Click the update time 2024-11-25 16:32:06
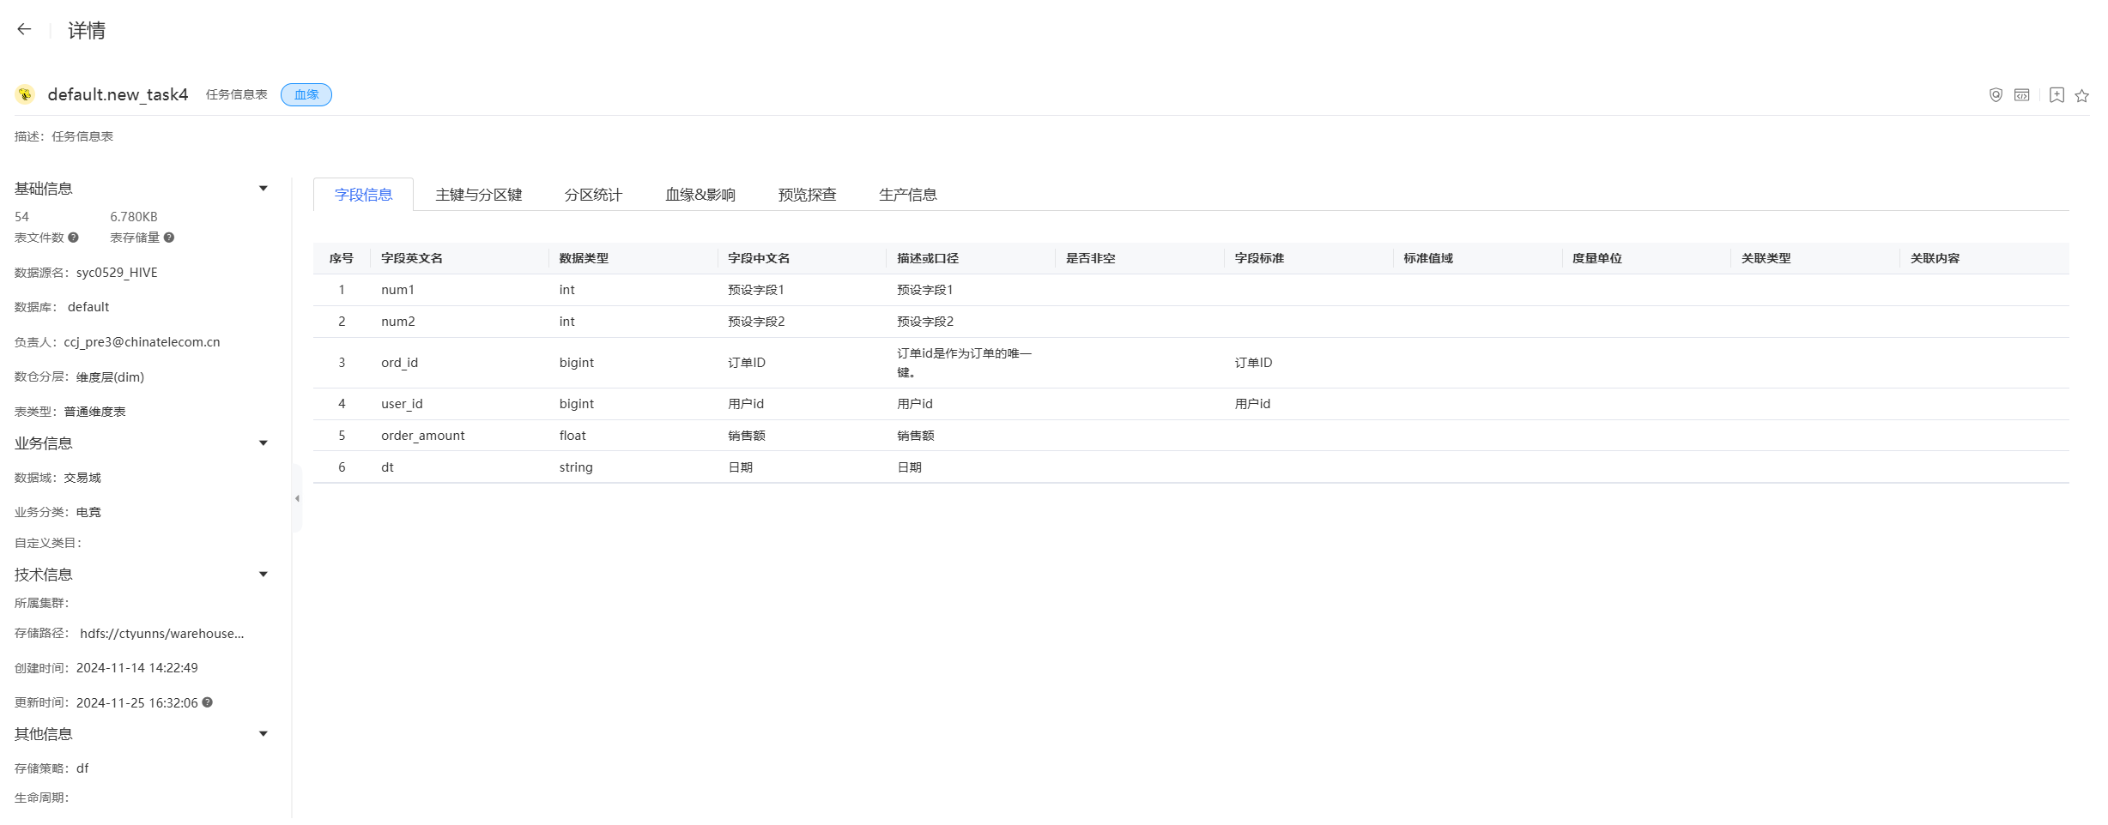Screen dimensions: 2108x825 137,703
